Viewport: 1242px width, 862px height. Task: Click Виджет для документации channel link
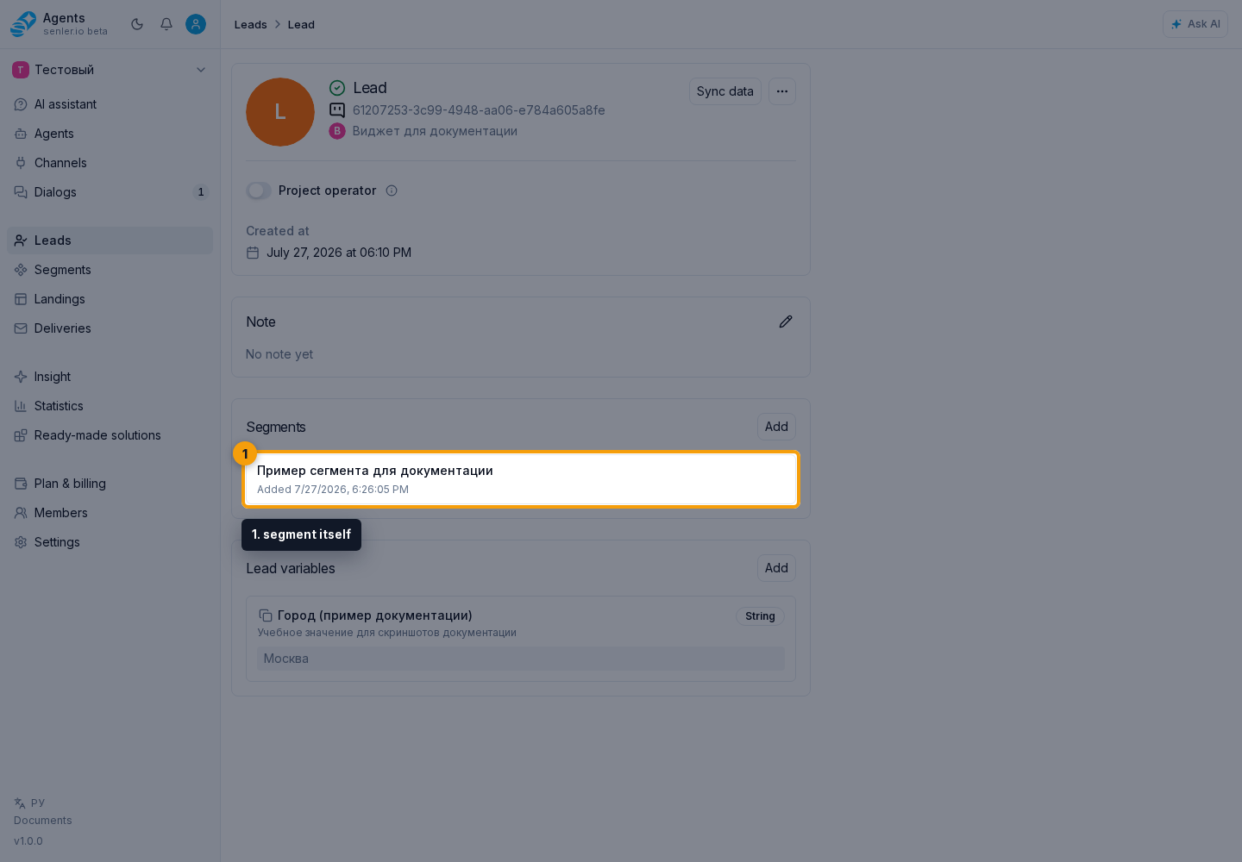pos(435,131)
